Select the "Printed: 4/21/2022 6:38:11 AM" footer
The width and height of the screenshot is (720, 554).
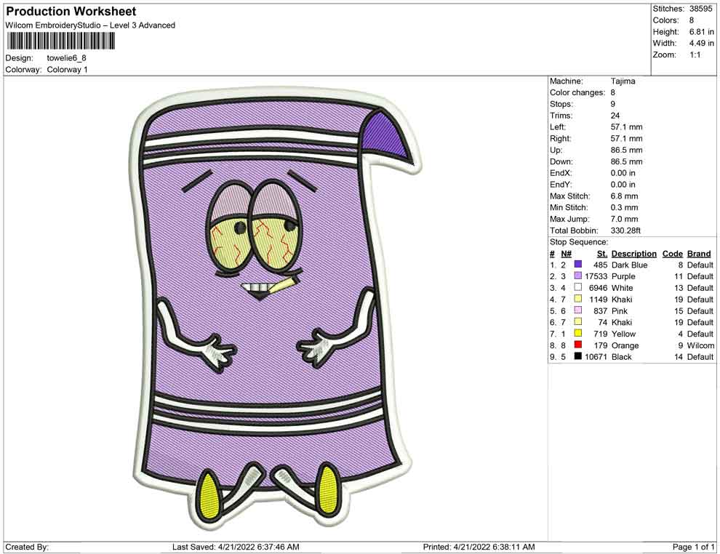pos(479,547)
